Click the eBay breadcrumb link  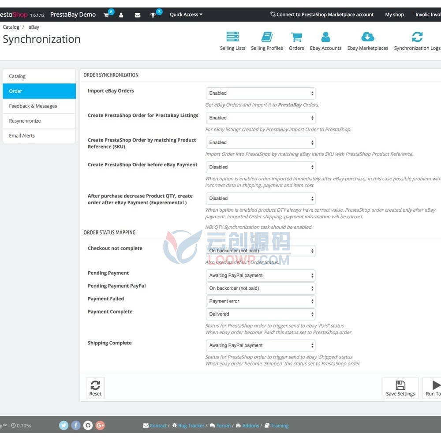pos(34,27)
